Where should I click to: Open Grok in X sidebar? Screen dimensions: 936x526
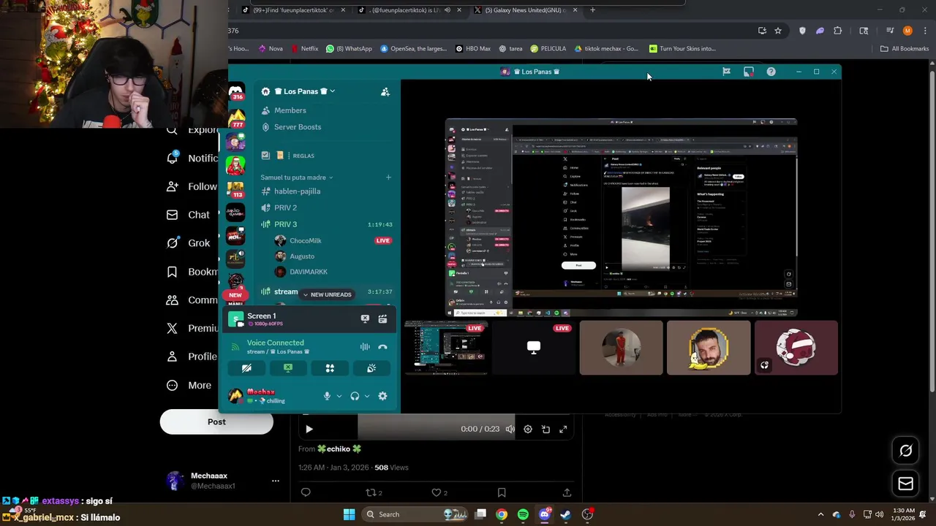tap(189, 243)
